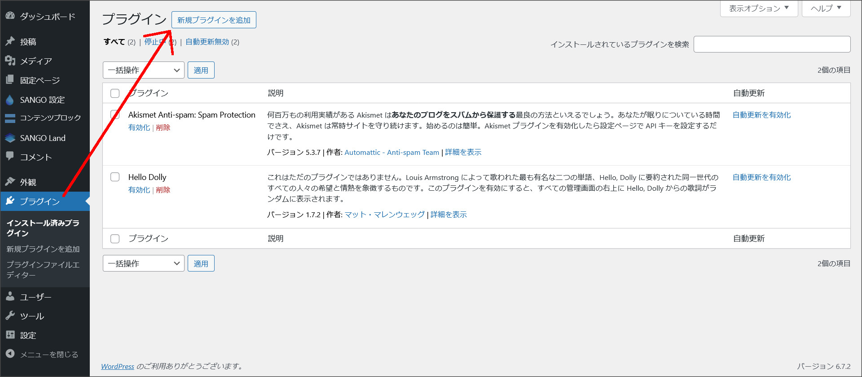
Task: Select the 自動更新無効 filter tab
Action: [207, 42]
